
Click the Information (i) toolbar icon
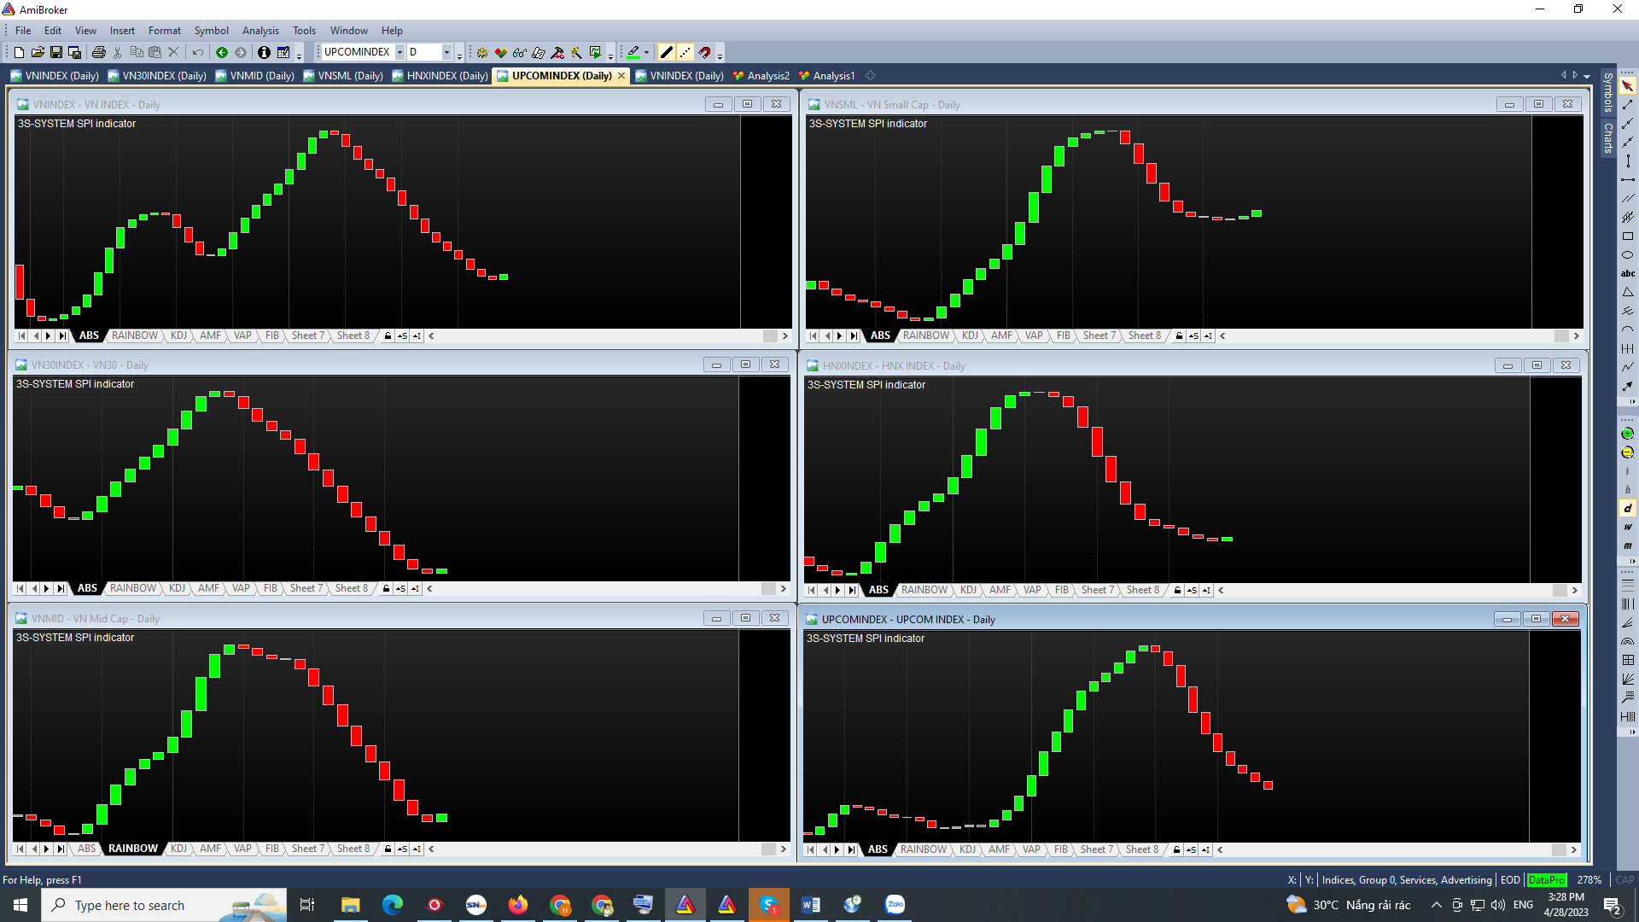[x=264, y=53]
